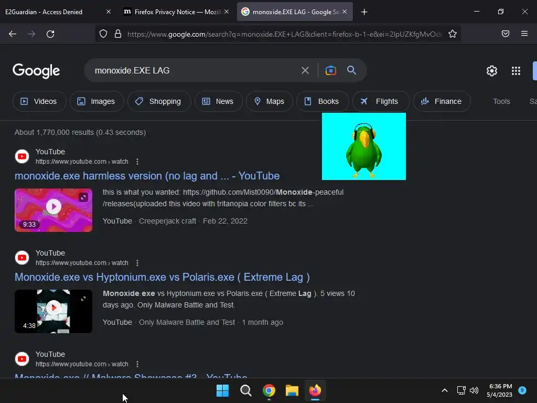Open Google quick settings gear
This screenshot has width=537, height=403.
(x=492, y=71)
